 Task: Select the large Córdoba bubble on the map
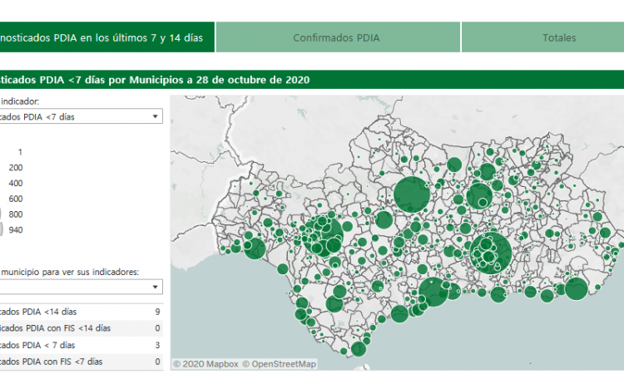coord(411,195)
